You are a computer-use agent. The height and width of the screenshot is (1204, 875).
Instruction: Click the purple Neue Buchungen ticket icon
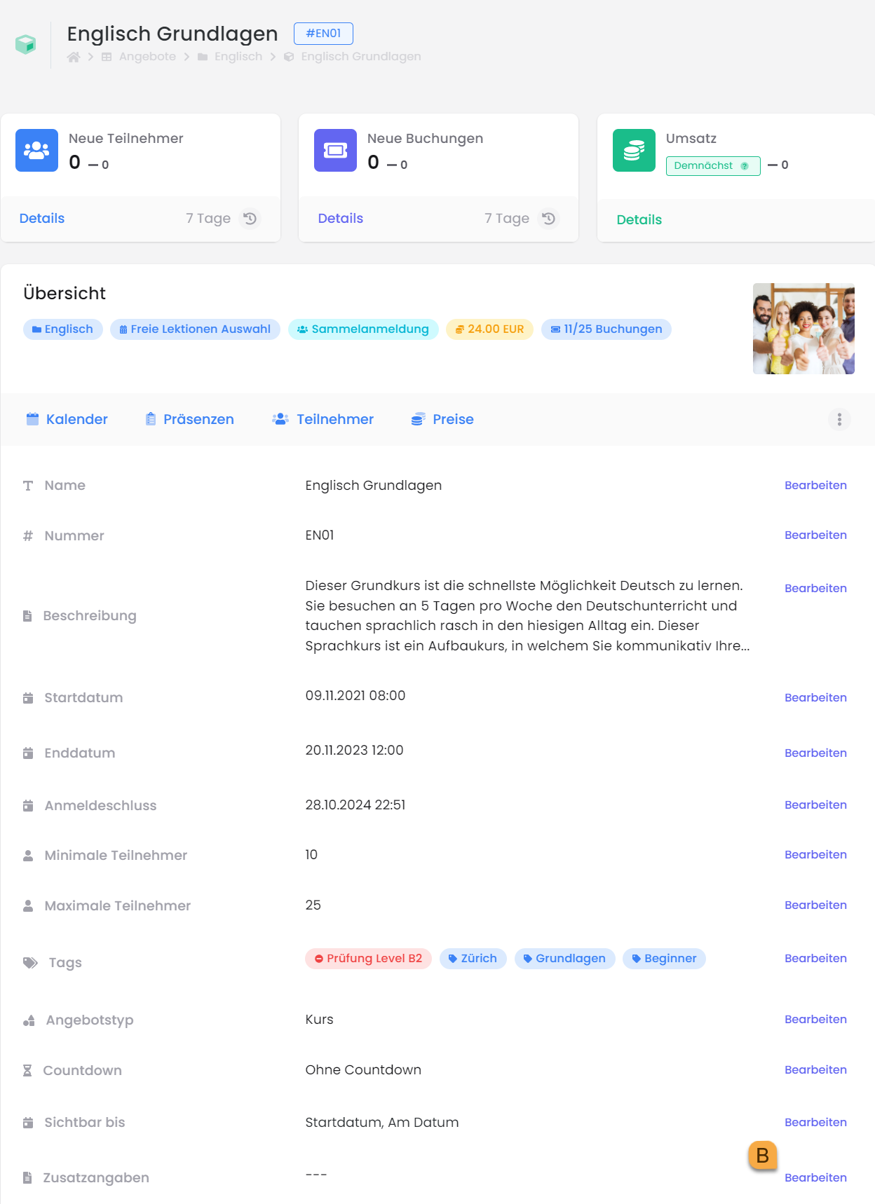point(335,150)
